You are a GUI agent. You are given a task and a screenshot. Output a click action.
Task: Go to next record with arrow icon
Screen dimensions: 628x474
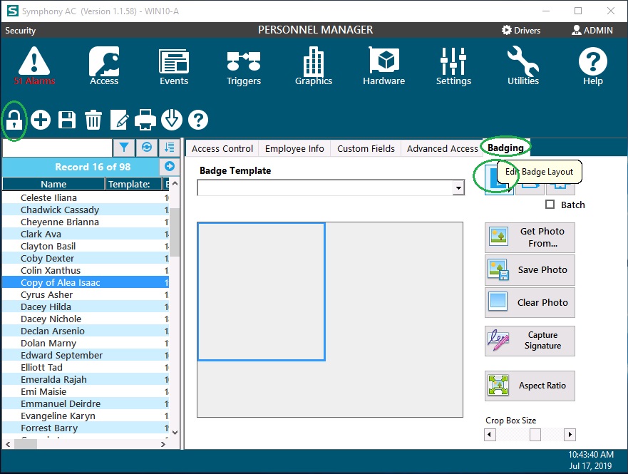coord(170,166)
